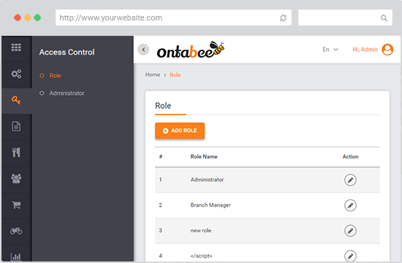The width and height of the screenshot is (402, 263).
Task: Click the # column header
Action: click(161, 156)
